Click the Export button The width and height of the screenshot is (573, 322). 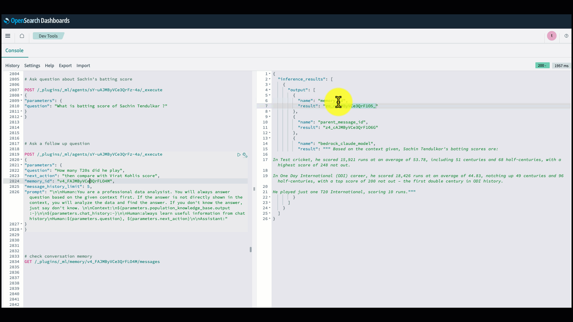click(65, 66)
